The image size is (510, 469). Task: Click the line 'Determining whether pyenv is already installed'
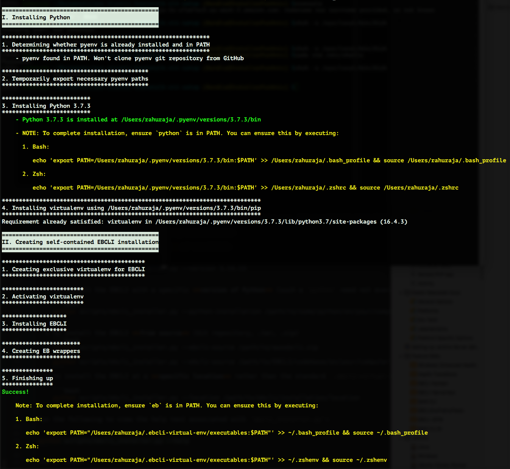[x=106, y=45]
